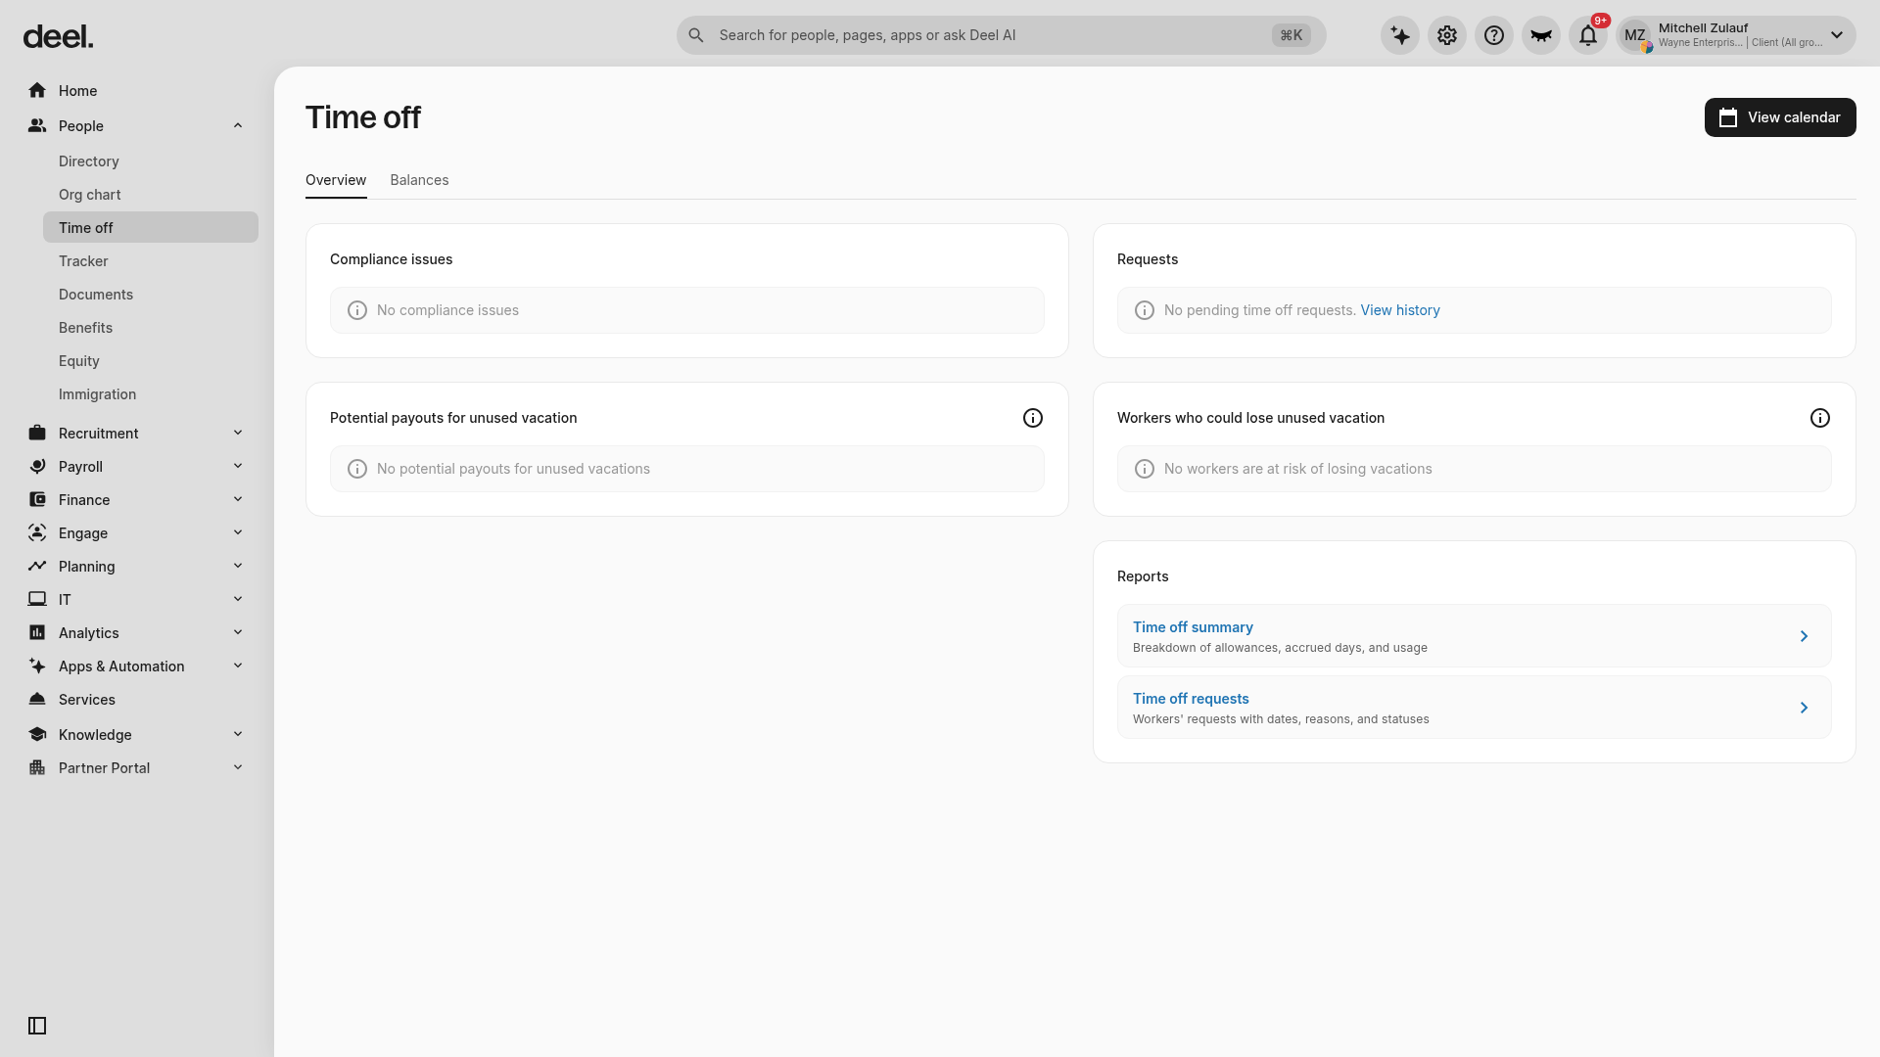Viewport: 1880px width, 1057px height.
Task: Show info for Potential payouts card
Action: tap(1033, 418)
